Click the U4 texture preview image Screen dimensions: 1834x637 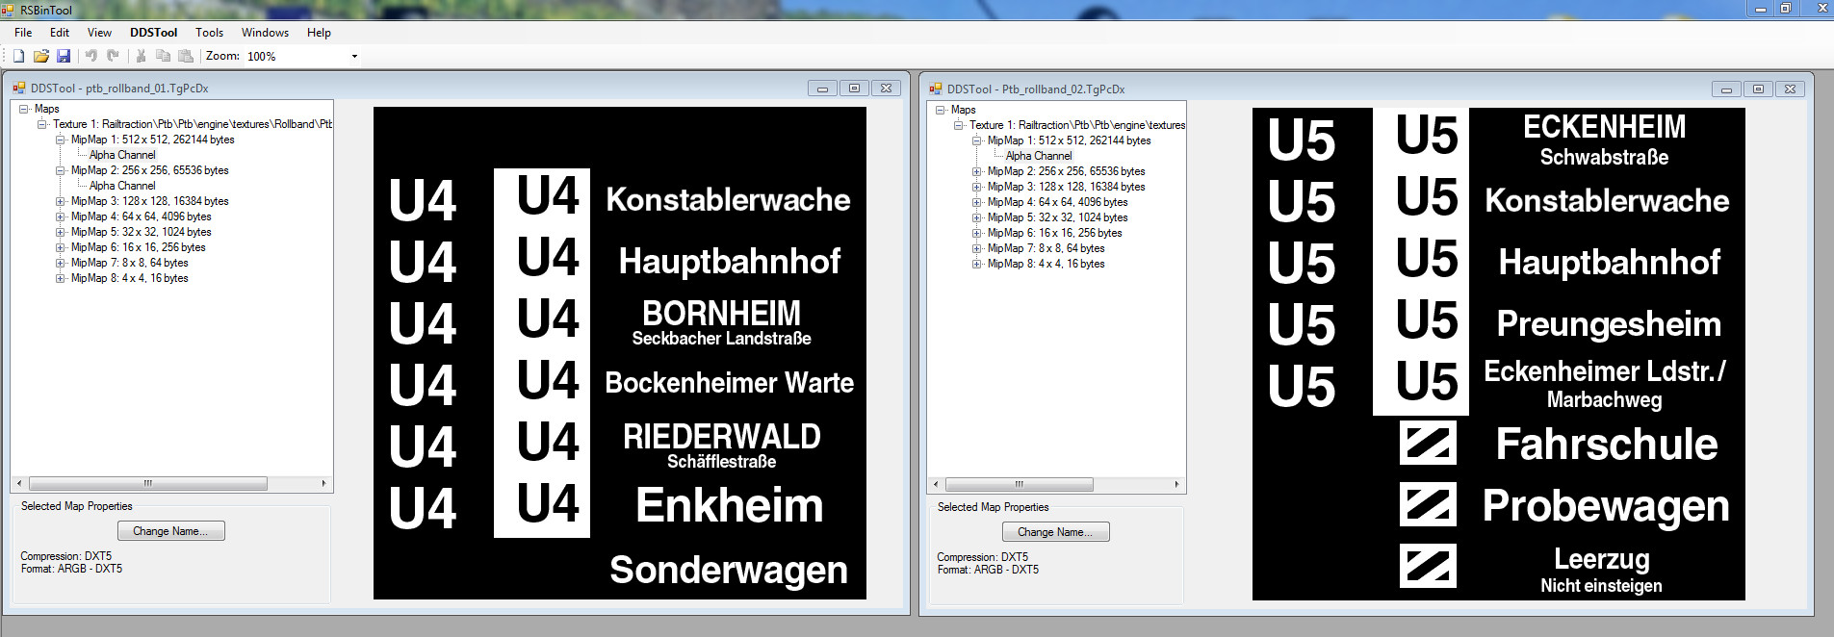coord(620,353)
